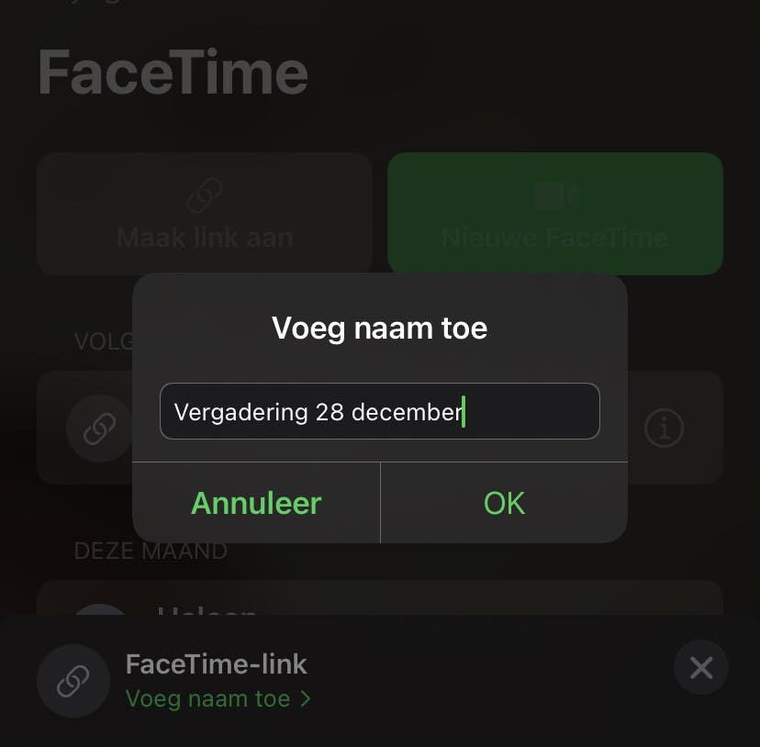
Task: Click the round link icon in the upcoming row
Action: [99, 429]
